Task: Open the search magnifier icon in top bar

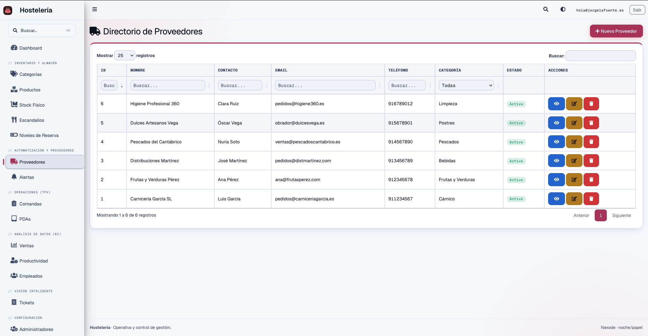Action: [546, 9]
